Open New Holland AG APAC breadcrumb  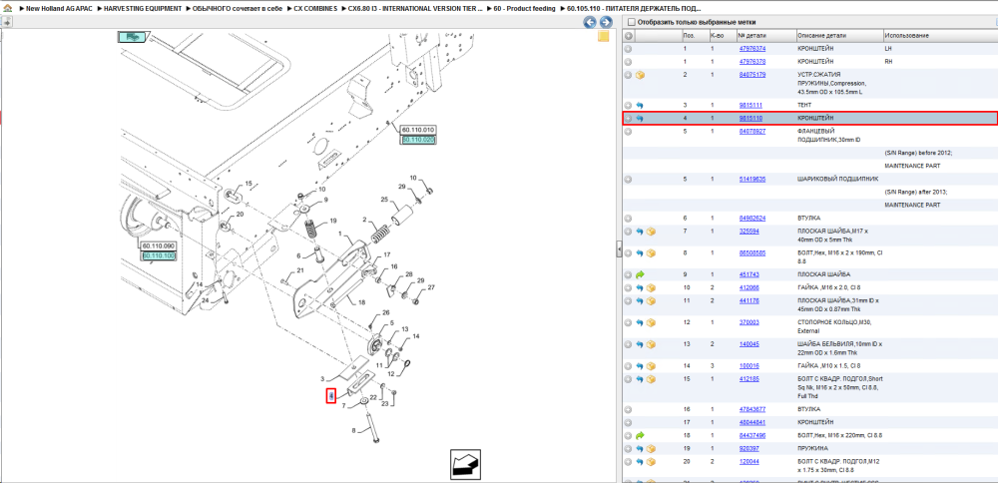click(x=59, y=8)
